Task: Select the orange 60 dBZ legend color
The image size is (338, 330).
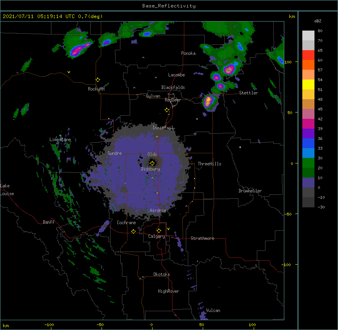Action: tap(308, 65)
